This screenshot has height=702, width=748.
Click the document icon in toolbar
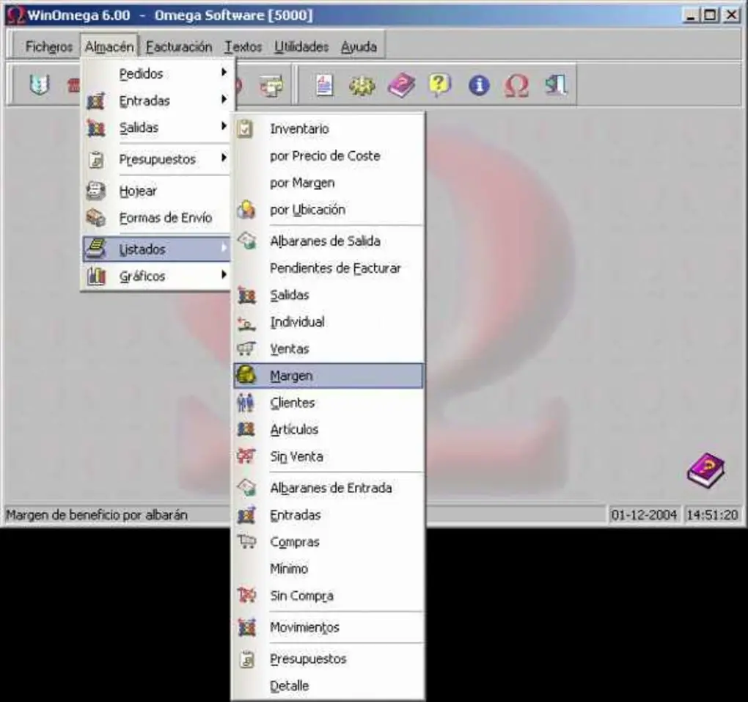(x=323, y=86)
